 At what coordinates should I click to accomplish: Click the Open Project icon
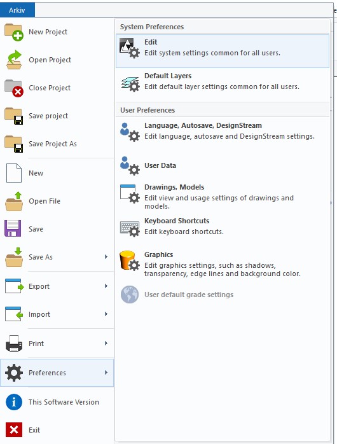point(14,60)
